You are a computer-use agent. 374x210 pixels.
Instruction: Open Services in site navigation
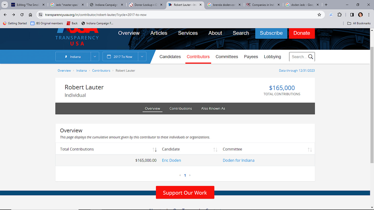(188, 33)
